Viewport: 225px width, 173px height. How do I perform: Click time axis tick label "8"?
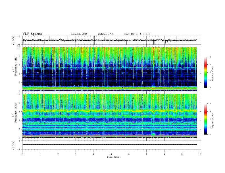click(164, 154)
